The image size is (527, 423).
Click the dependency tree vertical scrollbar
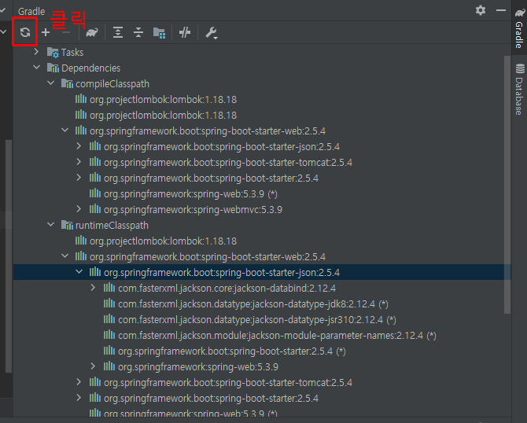(x=507, y=185)
